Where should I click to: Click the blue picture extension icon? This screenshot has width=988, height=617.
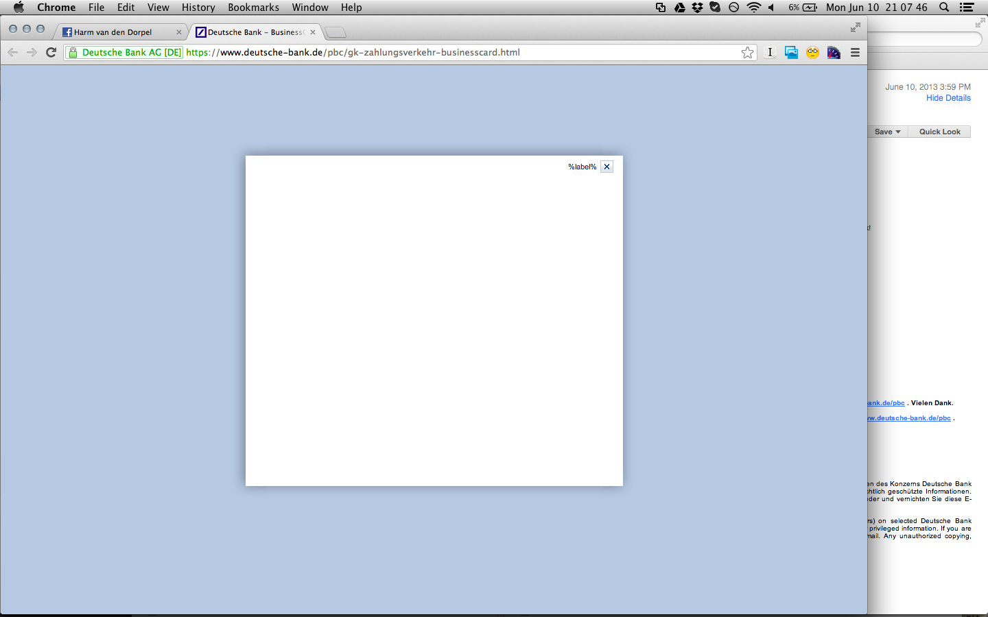791,52
